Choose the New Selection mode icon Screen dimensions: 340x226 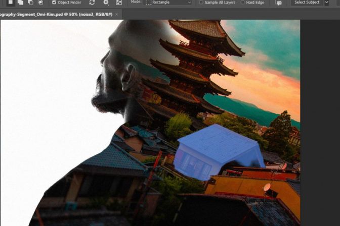pyautogui.click(x=10, y=3)
